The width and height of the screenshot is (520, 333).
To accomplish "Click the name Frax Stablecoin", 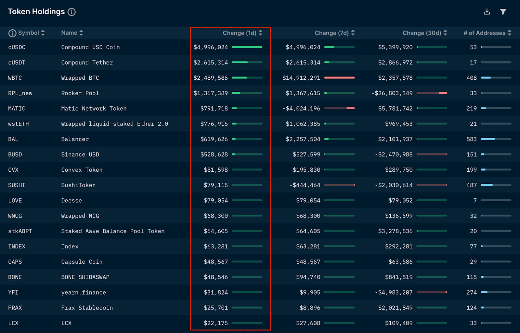I will pyautogui.click(x=87, y=308).
